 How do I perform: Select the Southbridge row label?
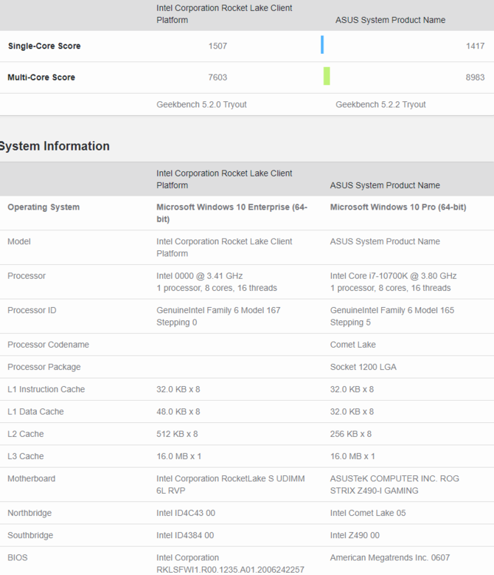pos(30,536)
